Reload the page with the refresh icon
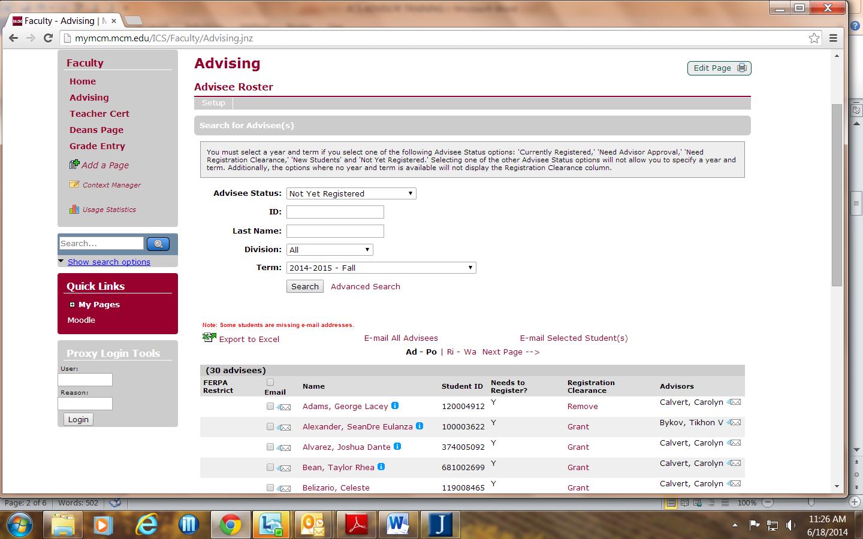The image size is (863, 539). (49, 38)
